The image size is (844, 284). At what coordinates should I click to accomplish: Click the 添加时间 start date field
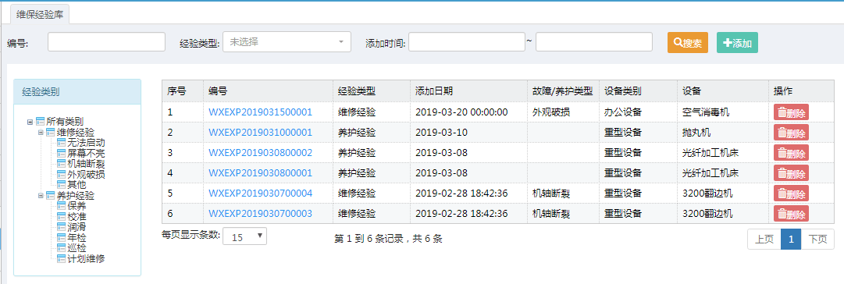[466, 42]
